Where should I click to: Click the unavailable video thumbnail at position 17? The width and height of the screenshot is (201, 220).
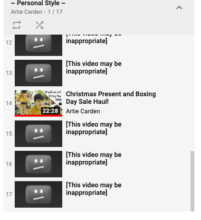click(38, 194)
